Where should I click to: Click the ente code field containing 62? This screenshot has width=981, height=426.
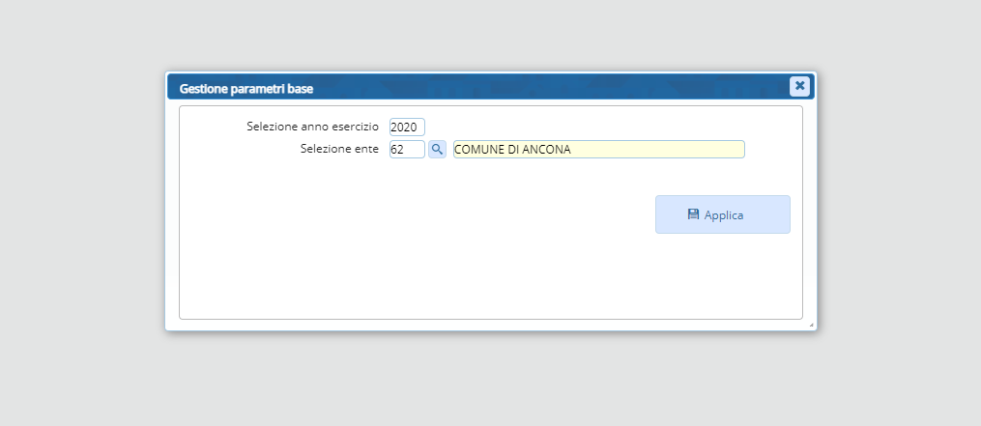coord(407,150)
